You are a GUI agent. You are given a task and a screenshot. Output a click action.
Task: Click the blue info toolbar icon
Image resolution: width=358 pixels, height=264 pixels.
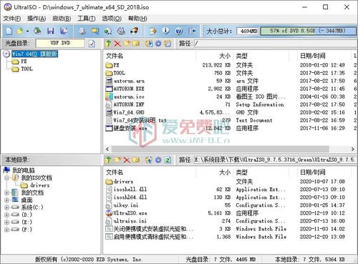[166, 31]
